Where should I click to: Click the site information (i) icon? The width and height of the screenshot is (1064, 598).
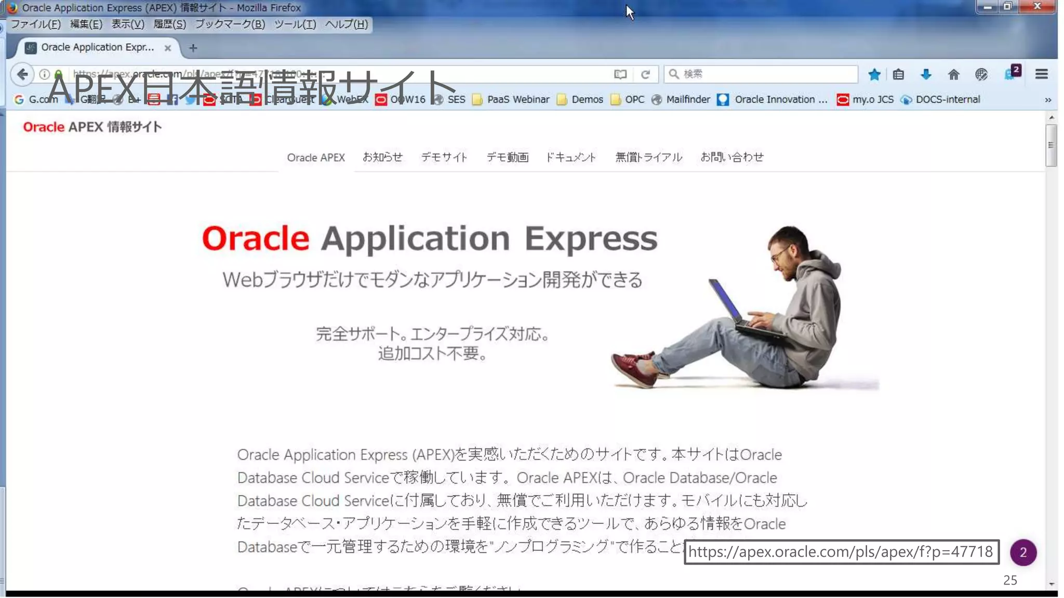(45, 74)
